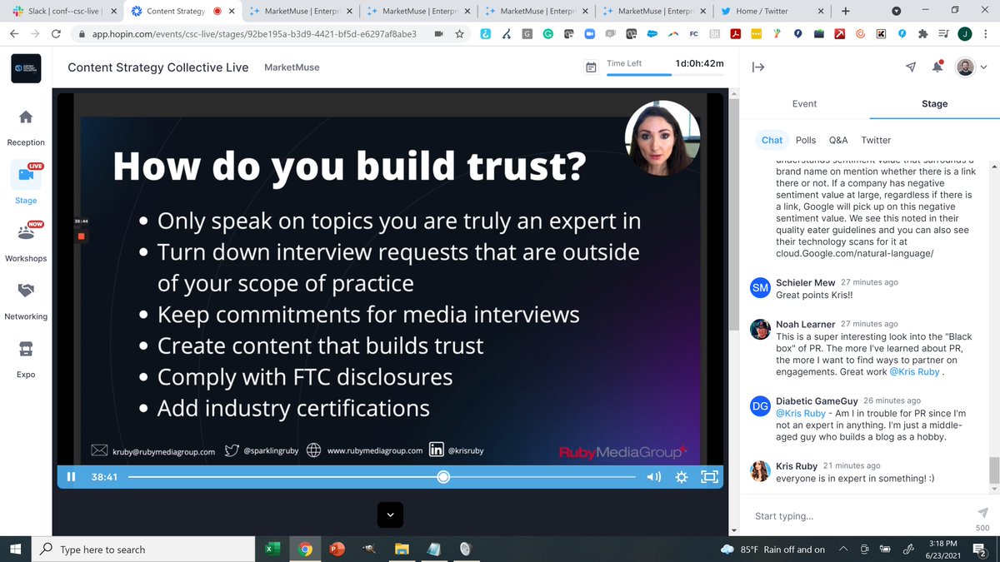Click the camera permission icon in address bar
Viewport: 1000px width, 562px height.
(x=437, y=34)
